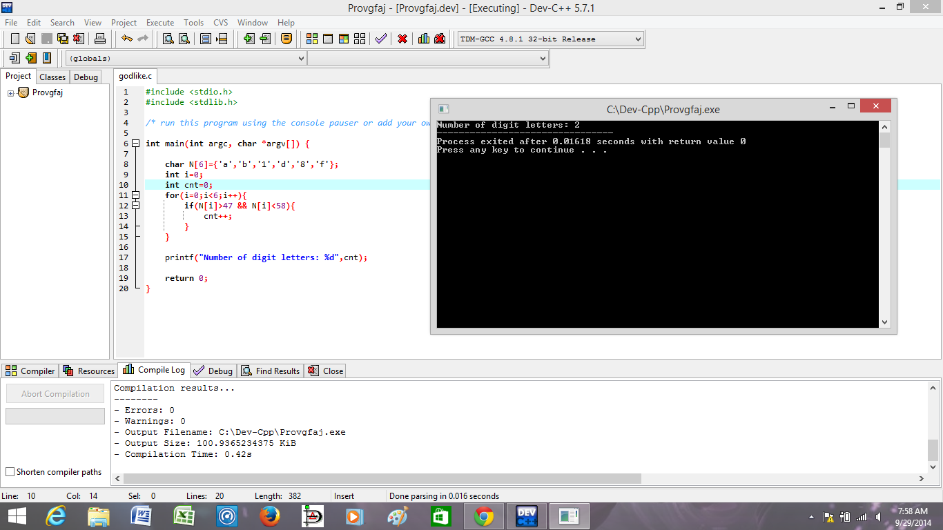Image resolution: width=943 pixels, height=530 pixels.
Task: Click line 17 printf statement in editor
Action: (x=266, y=257)
